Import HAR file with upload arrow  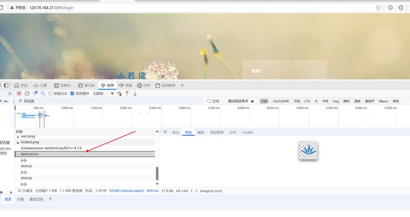coord(127,93)
